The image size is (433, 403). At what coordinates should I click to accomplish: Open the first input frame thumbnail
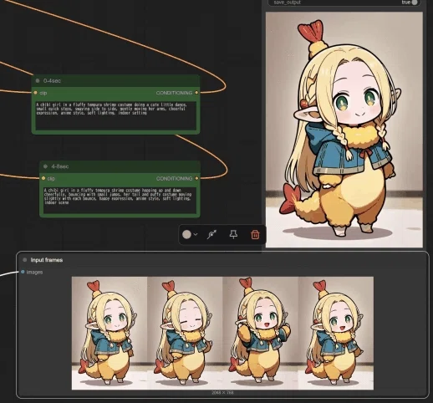pyautogui.click(x=110, y=333)
